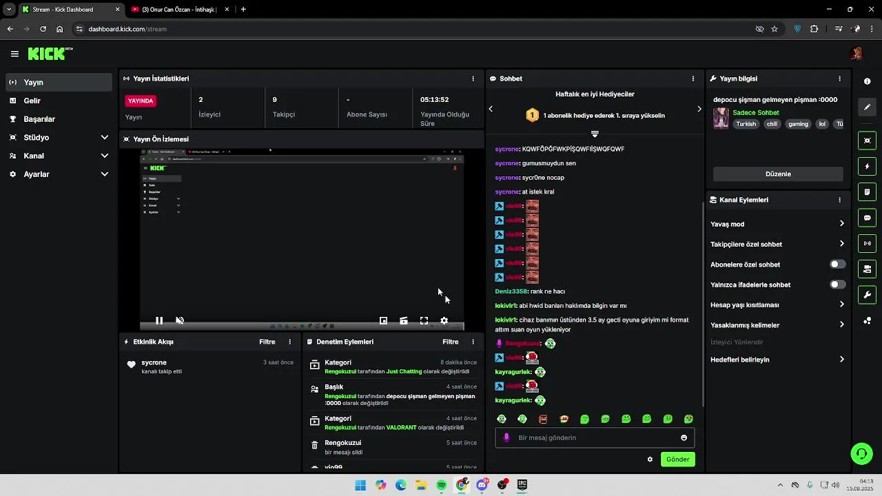Click Sadece Sohbet category link
Image resolution: width=882 pixels, height=496 pixels.
(756, 113)
